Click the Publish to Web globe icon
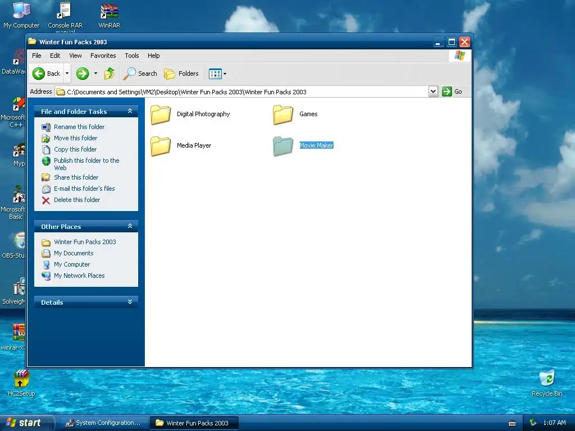Viewport: 575px width, 431px height. [46, 161]
